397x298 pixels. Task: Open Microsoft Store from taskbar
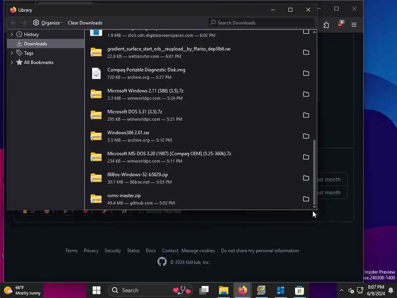pyautogui.click(x=299, y=290)
